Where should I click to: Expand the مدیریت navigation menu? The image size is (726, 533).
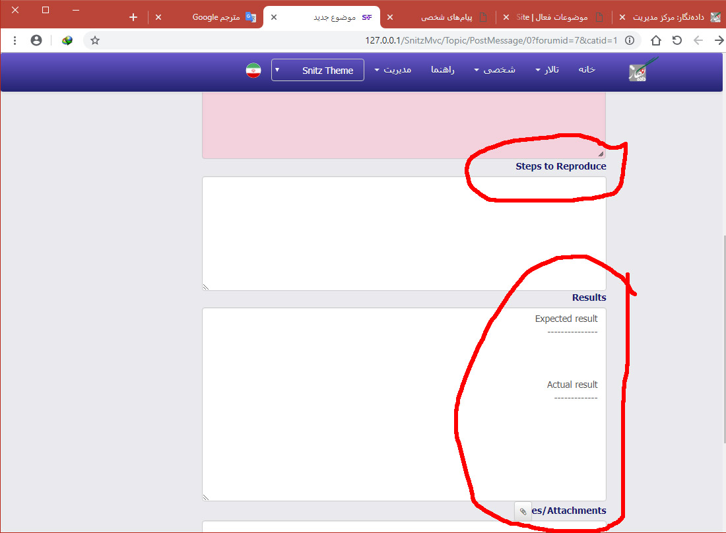pyautogui.click(x=393, y=70)
